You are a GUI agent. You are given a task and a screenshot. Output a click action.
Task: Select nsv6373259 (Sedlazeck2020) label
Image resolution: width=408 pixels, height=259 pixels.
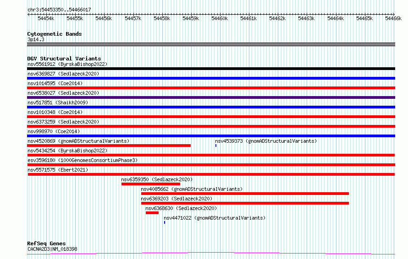pyautogui.click(x=63, y=122)
